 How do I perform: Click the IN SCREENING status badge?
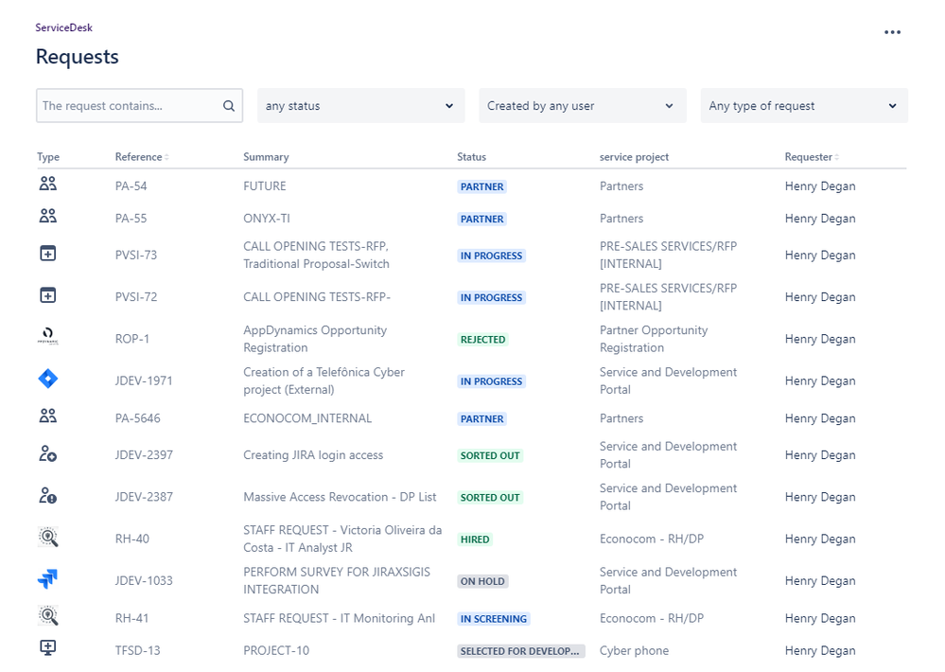pyautogui.click(x=494, y=619)
